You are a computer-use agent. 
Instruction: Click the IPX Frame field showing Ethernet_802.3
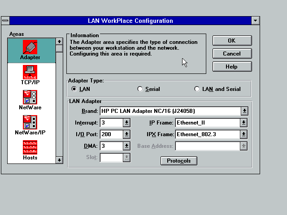tap(208, 134)
